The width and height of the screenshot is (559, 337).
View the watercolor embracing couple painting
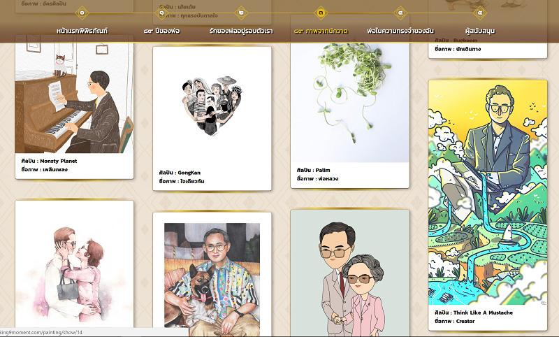[x=74, y=266]
